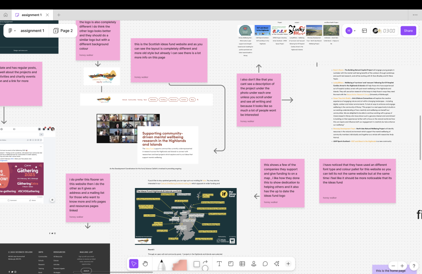Open the Stamp tool

tap(254, 264)
